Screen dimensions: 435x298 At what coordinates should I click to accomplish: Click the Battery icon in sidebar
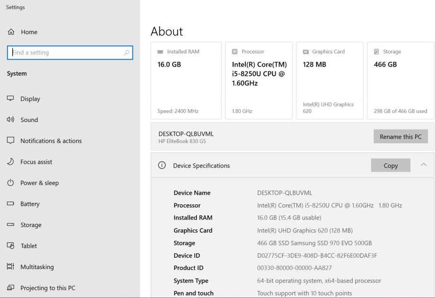pyautogui.click(x=10, y=204)
